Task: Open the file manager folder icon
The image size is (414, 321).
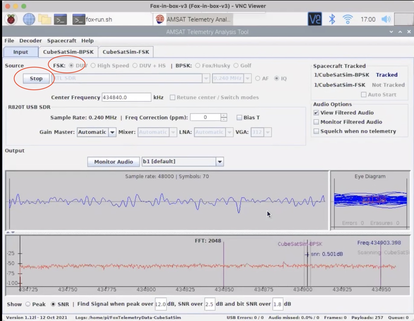Action: click(x=44, y=19)
